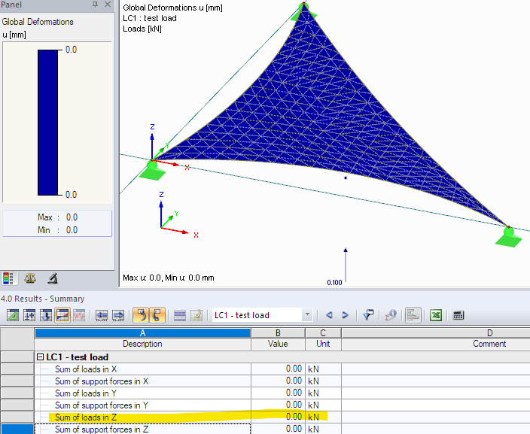Screen dimensions: 530x434
Task: Click the green support at the right corner
Action: pyautogui.click(x=509, y=237)
